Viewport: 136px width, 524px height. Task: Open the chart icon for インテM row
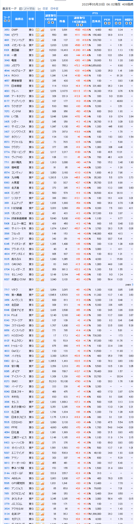(x=42, y=111)
